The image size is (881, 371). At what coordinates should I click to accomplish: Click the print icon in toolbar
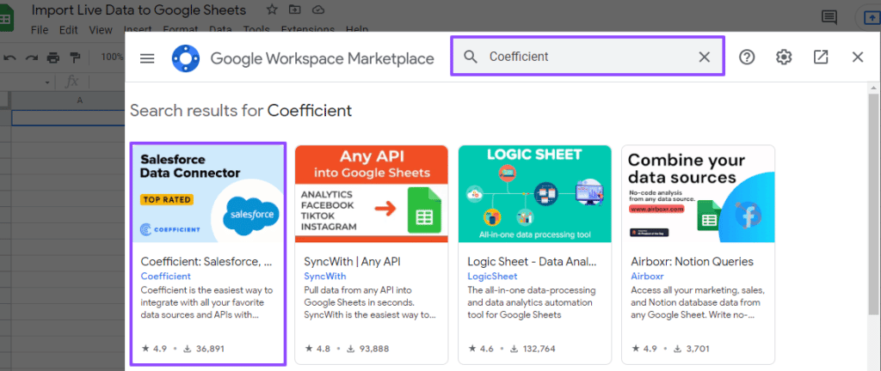pyautogui.click(x=53, y=58)
